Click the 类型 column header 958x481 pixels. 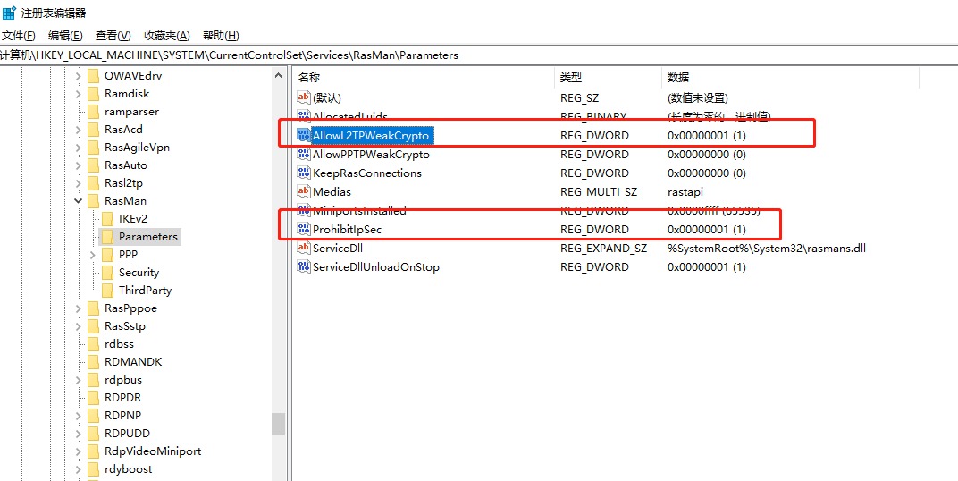[570, 78]
